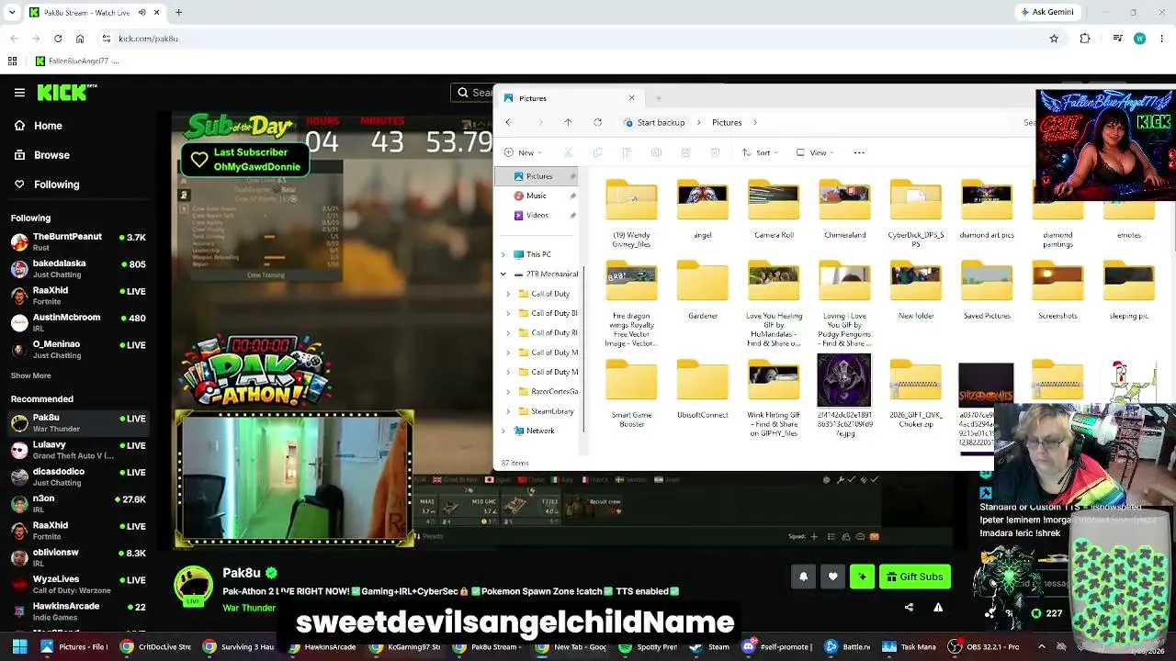Open the New dropdown in File Explorer
The width and height of the screenshot is (1176, 661).
[524, 152]
